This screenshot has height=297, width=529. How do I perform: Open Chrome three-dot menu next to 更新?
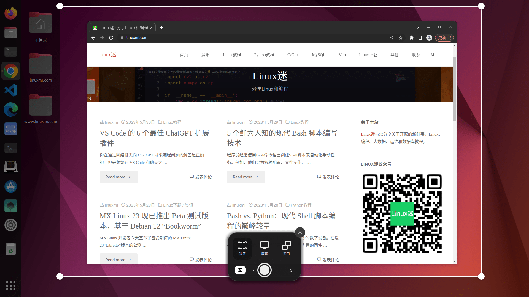[451, 38]
